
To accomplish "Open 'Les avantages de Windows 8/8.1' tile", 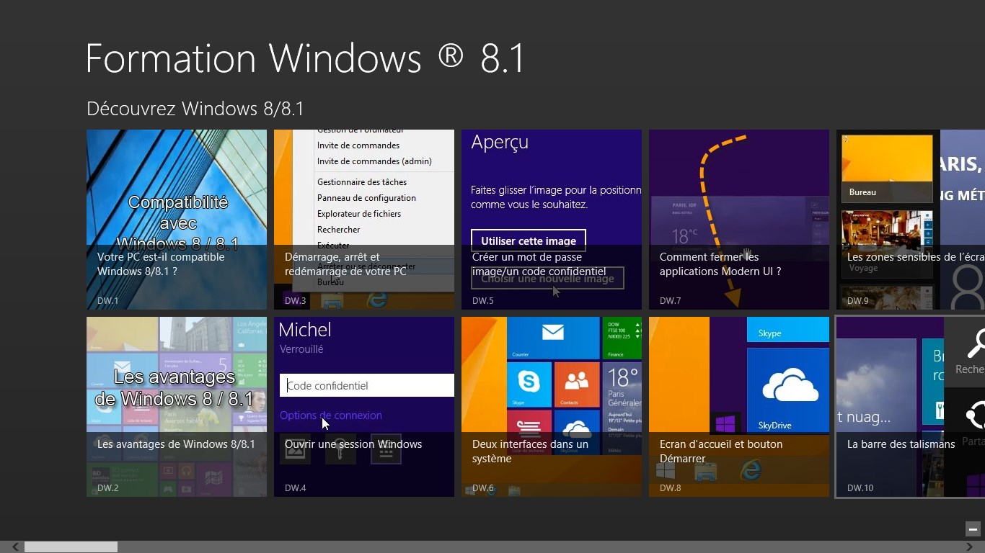I will 177,407.
